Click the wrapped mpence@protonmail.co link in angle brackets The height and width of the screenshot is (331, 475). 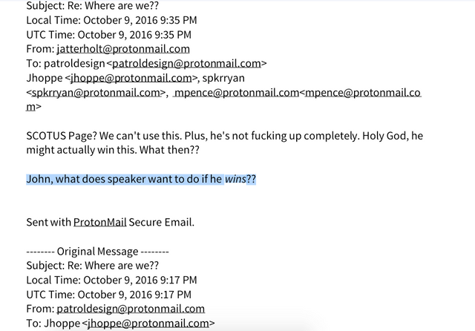[x=363, y=93]
